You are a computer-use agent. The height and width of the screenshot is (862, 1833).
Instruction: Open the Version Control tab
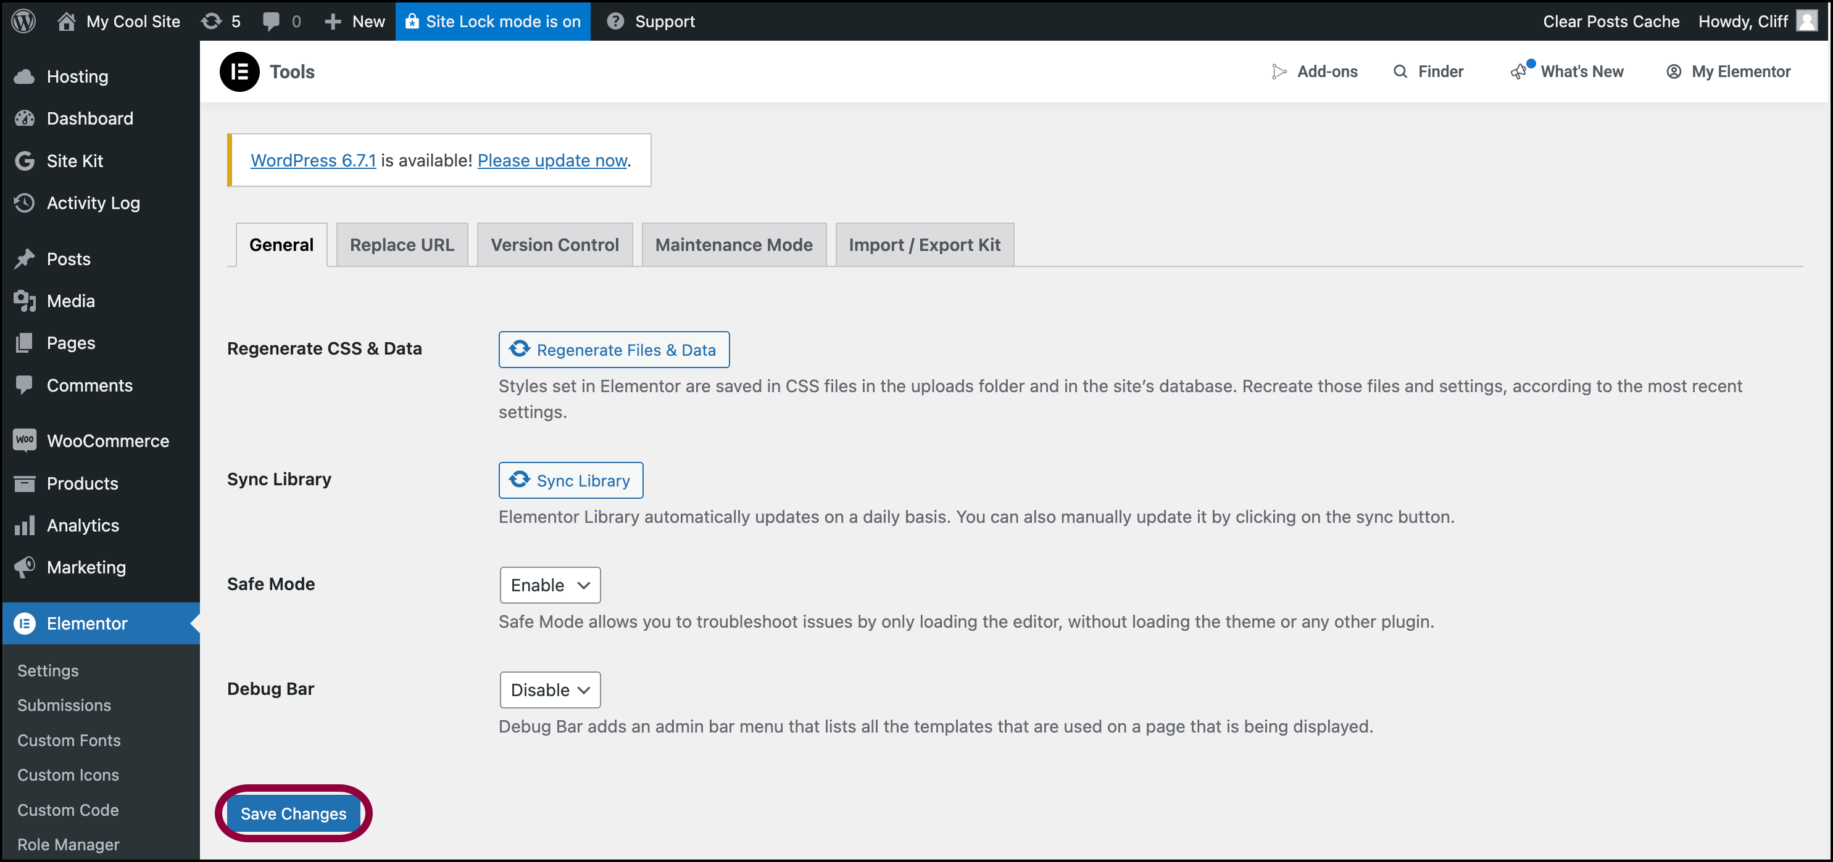(x=554, y=245)
